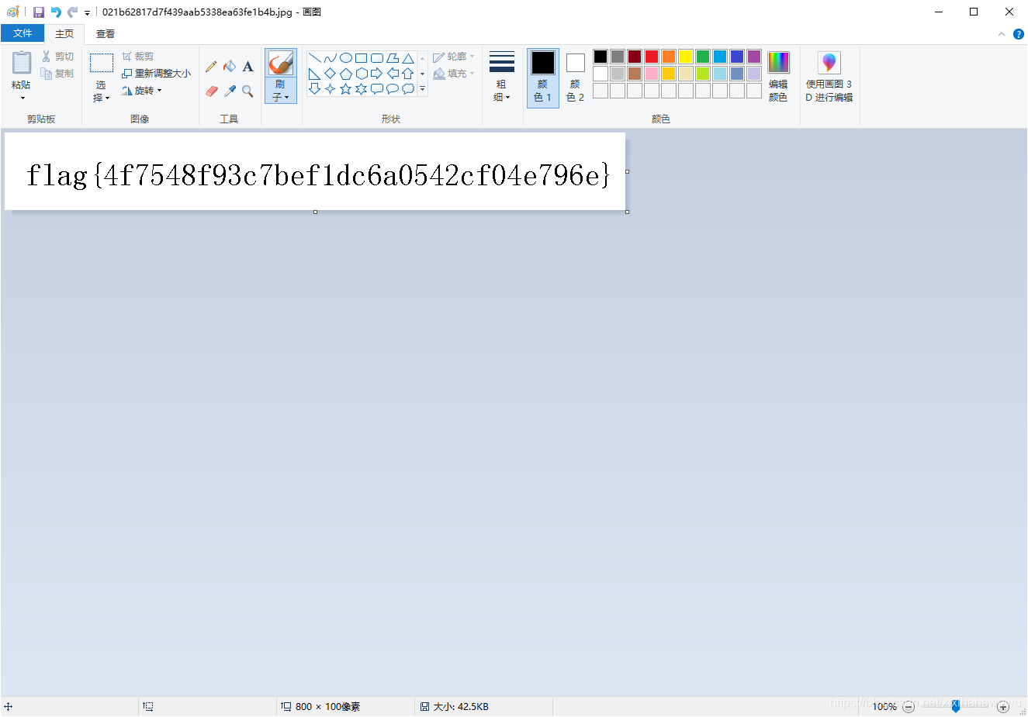
Task: Open Edit with Paint 3D
Action: [829, 77]
